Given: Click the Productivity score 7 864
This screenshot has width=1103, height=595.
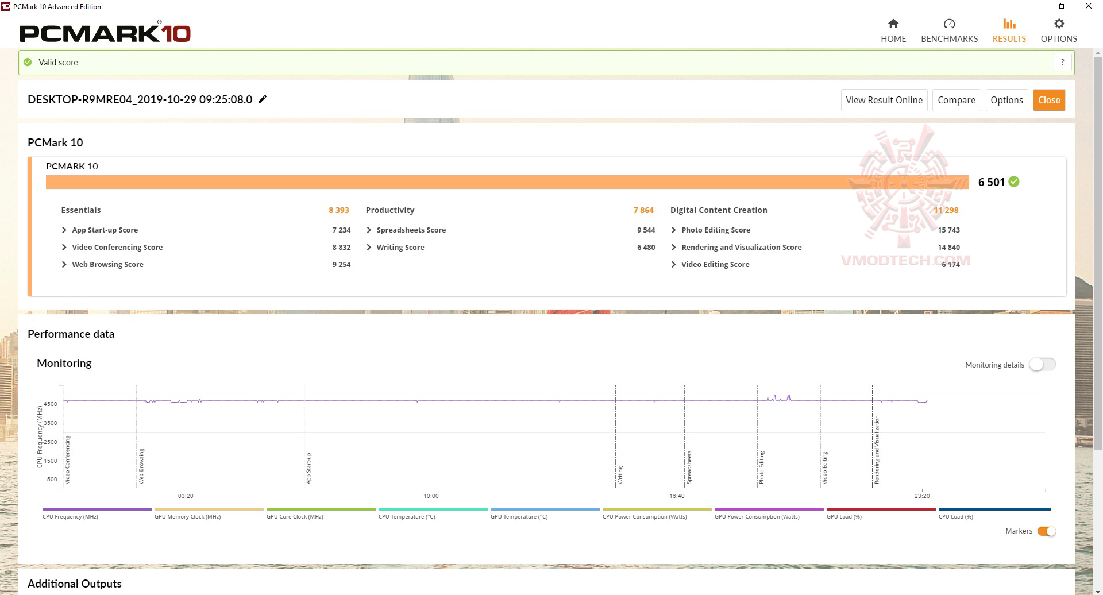Looking at the screenshot, I should click(643, 210).
